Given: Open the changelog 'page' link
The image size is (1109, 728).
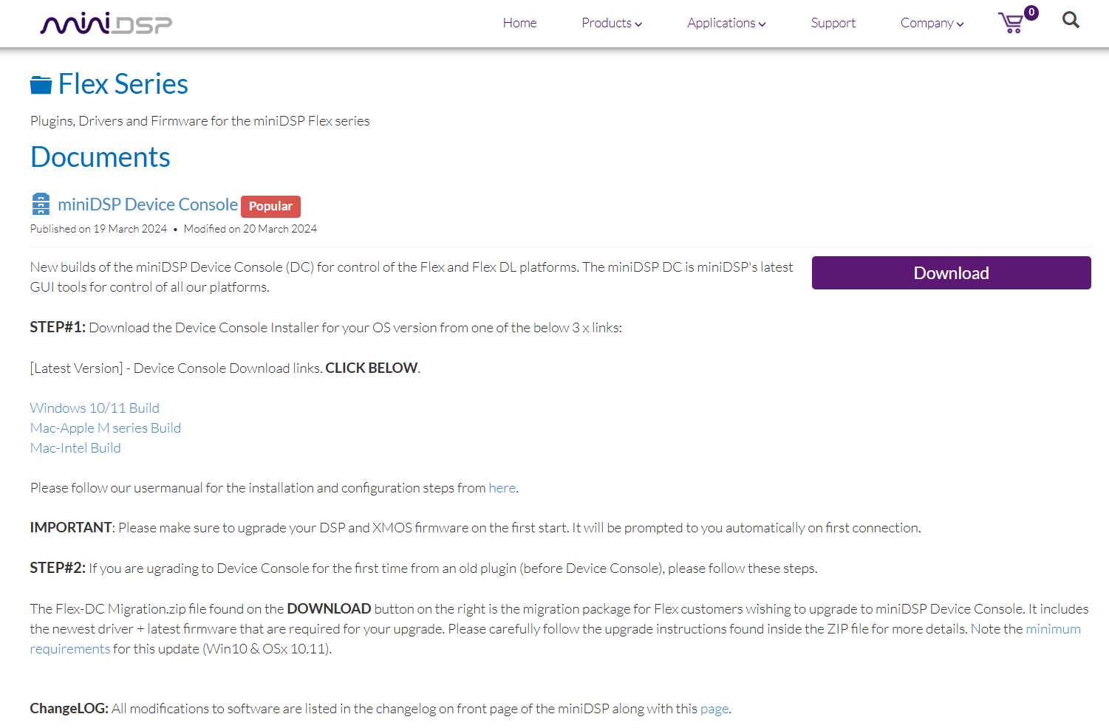Looking at the screenshot, I should point(714,709).
